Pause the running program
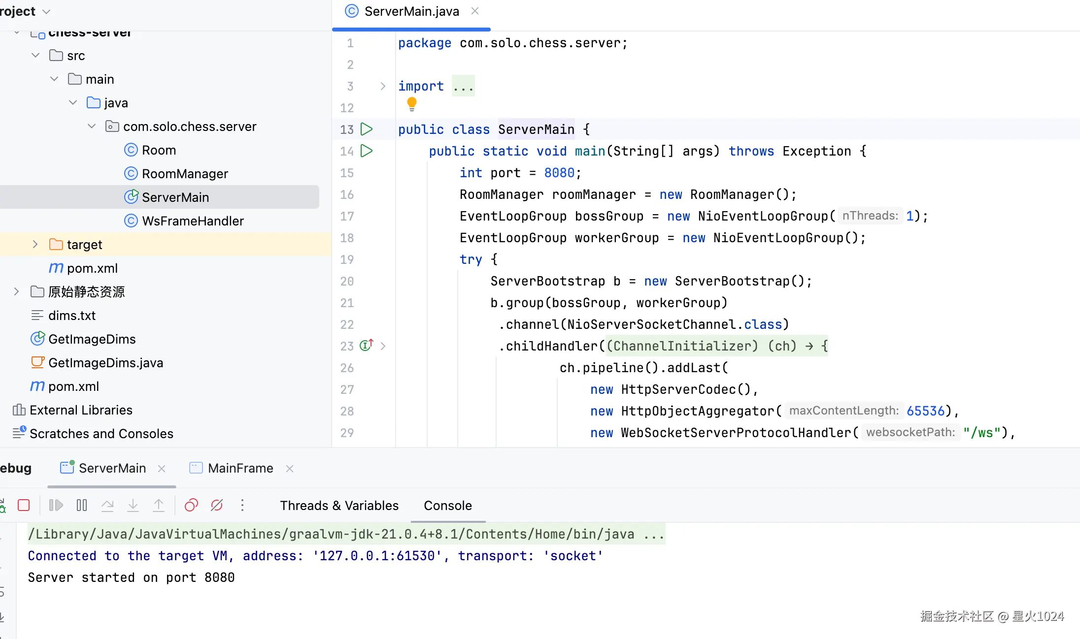Viewport: 1080px width, 639px height. (82, 505)
